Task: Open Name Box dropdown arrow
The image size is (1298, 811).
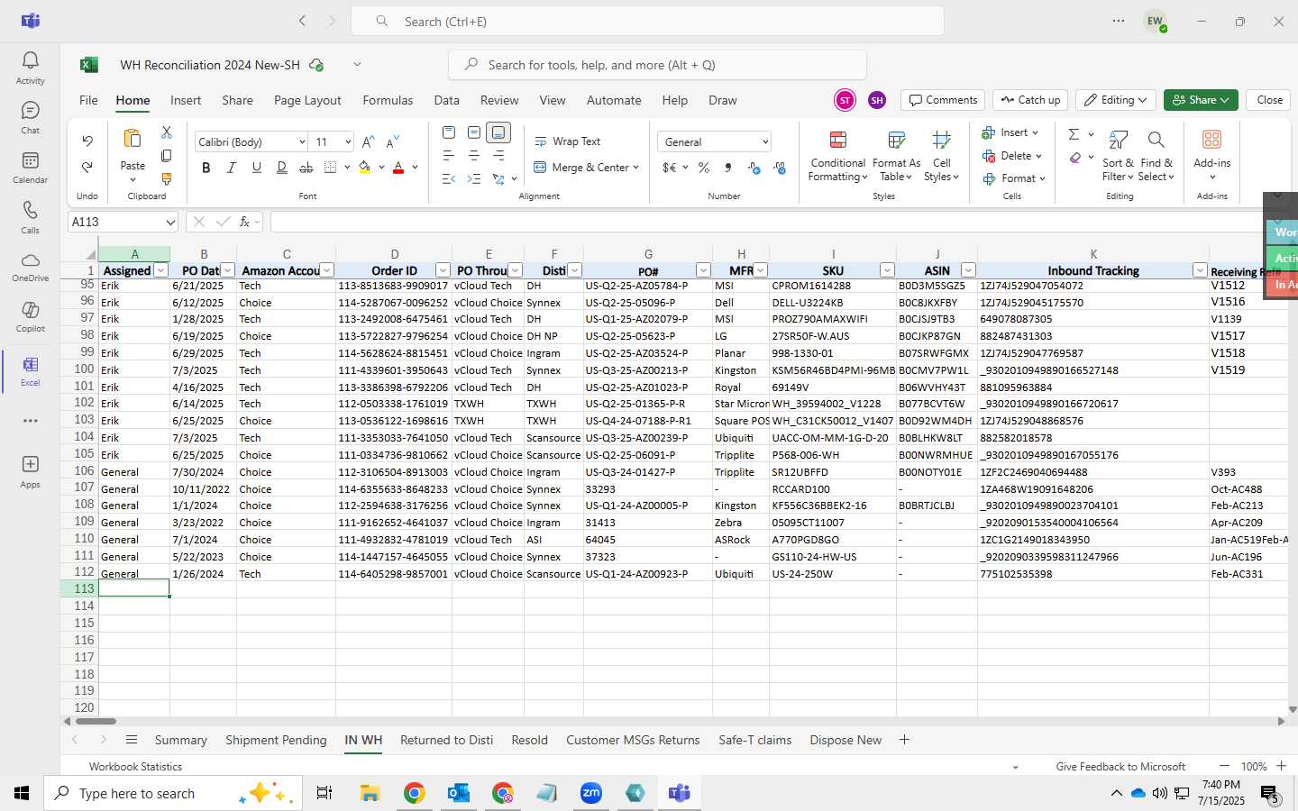Action: (170, 222)
